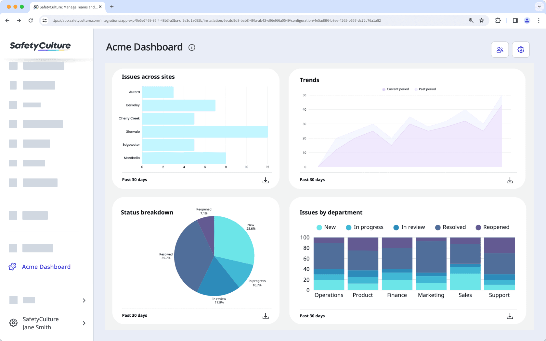This screenshot has height=341, width=546.
Task: Click the puzzle icon beside Acme Dashboard in sidebar
Action: coord(13,266)
